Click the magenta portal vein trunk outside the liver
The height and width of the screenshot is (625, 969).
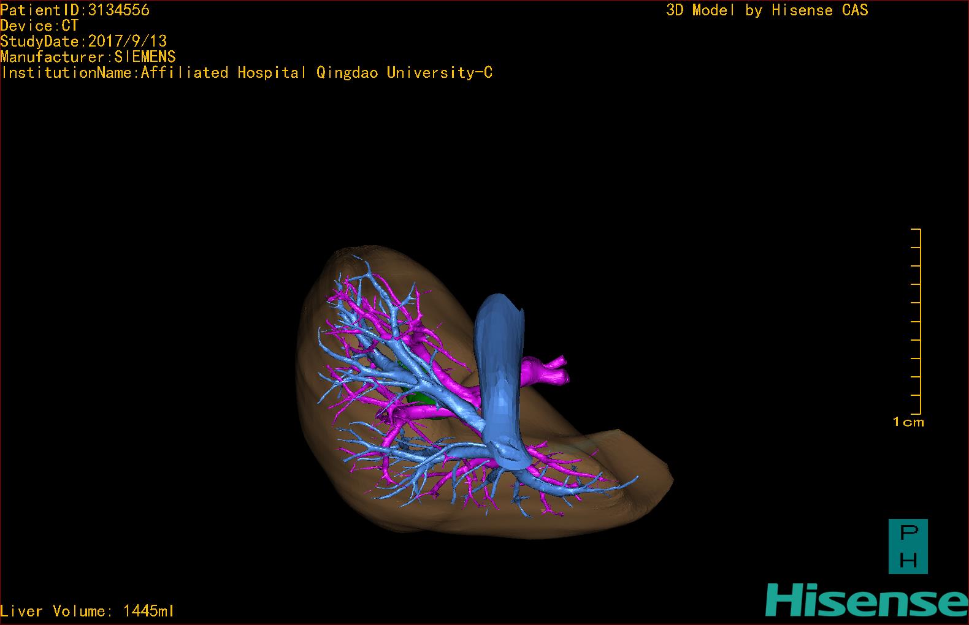coord(546,371)
